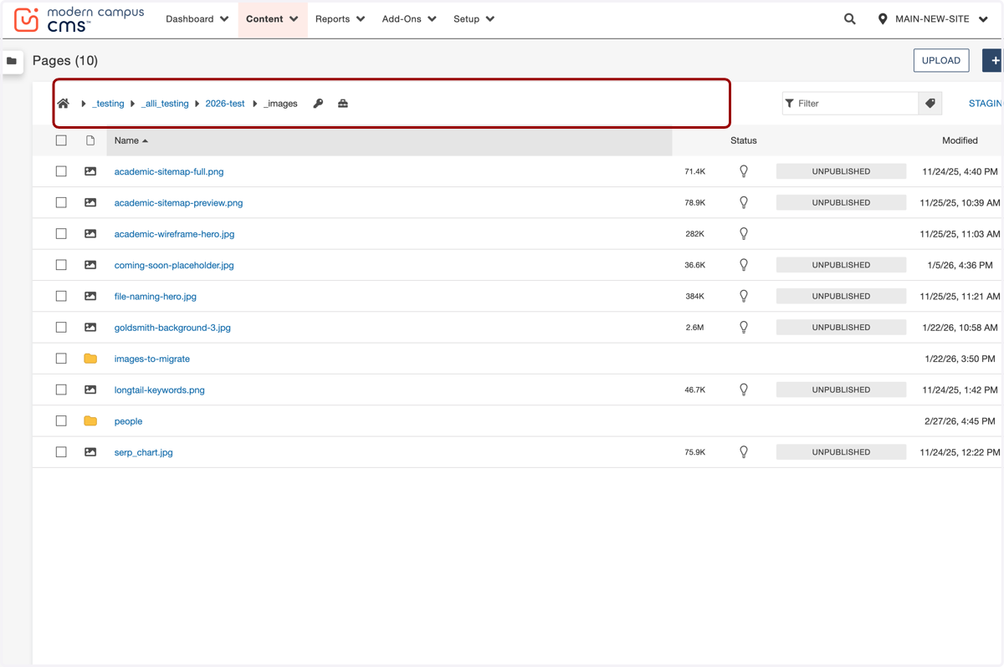The height and width of the screenshot is (667, 1004).
Task: Click lightbulb status for coming-soon-placeholder.jpg
Action: point(744,265)
